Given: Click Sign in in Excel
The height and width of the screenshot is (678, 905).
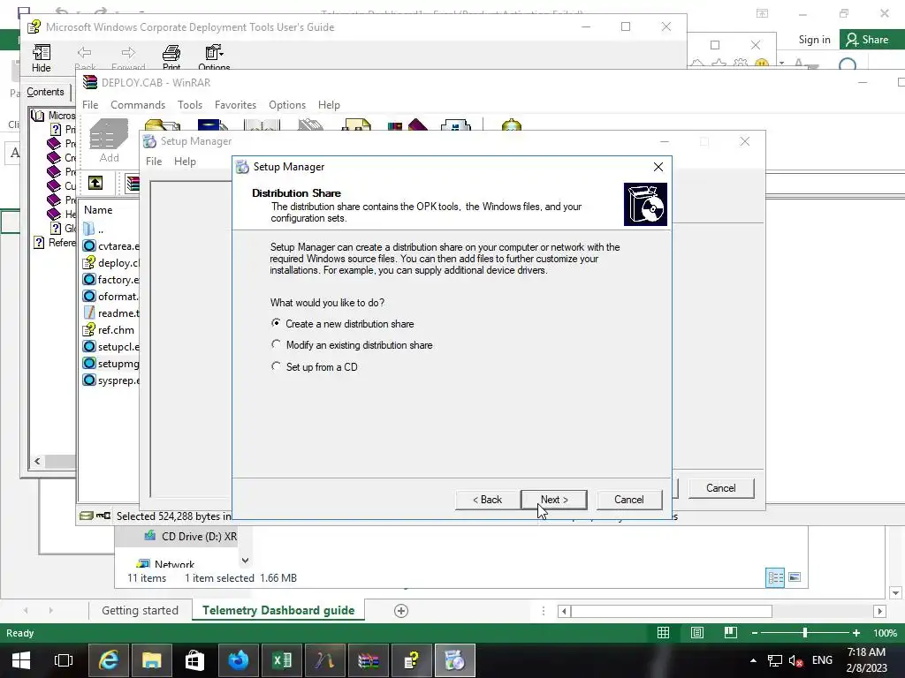Looking at the screenshot, I should 814,40.
